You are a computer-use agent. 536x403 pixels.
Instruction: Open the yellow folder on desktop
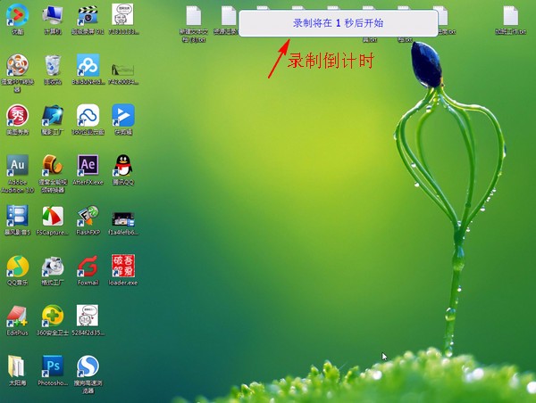[17, 371]
